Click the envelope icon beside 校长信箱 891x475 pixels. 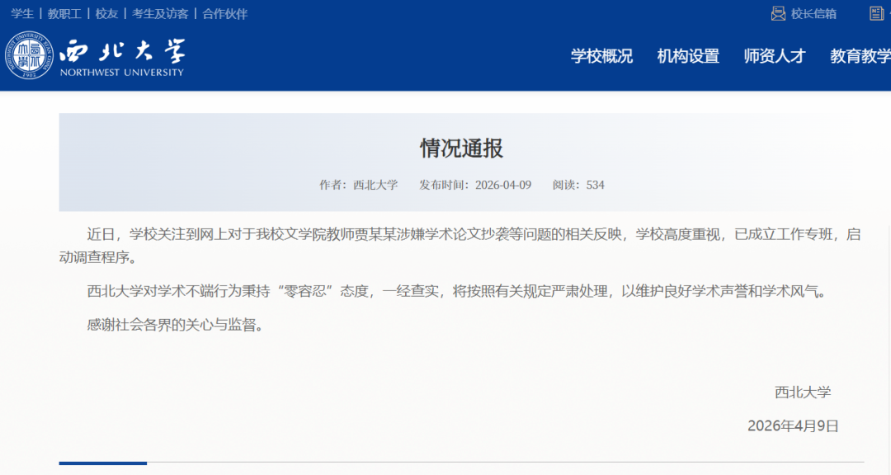pos(778,13)
